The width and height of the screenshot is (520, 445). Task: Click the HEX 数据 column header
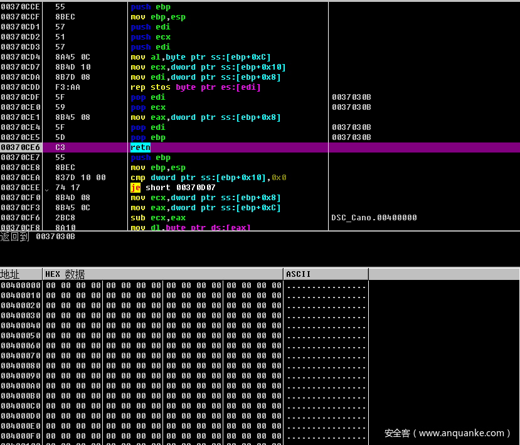click(x=65, y=274)
